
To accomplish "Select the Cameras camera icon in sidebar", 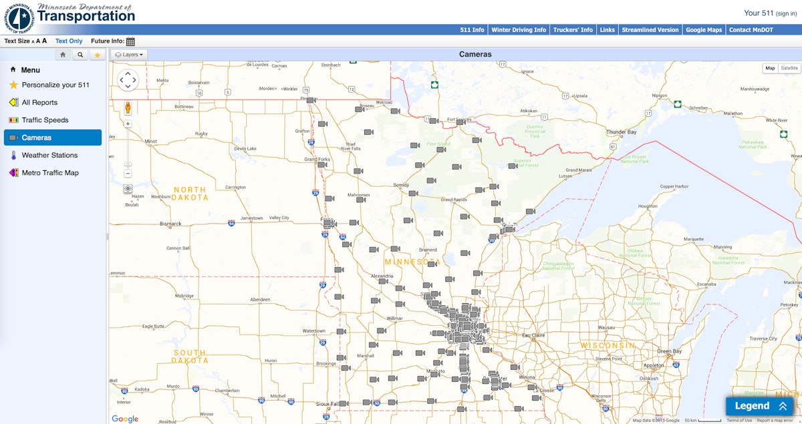I will [12, 138].
